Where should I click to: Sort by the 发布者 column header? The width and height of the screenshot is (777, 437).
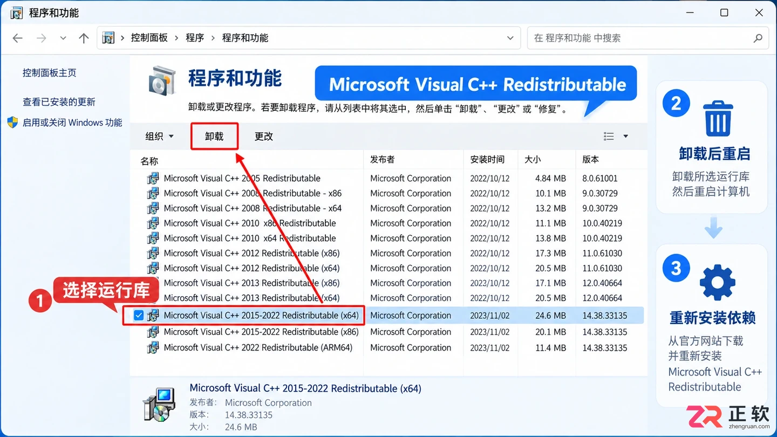(x=382, y=159)
